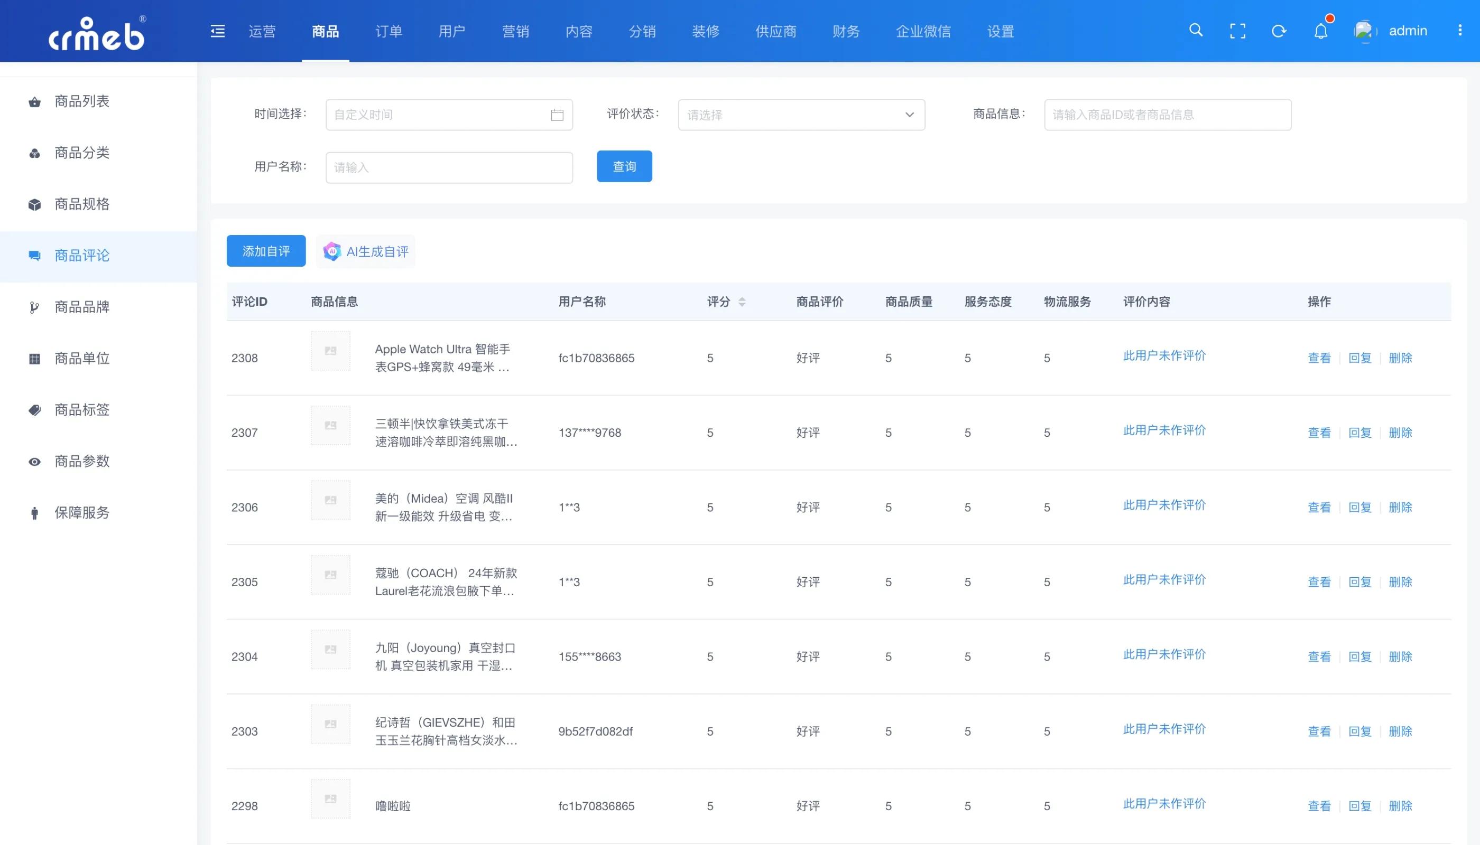Click the 查询 search button
The image size is (1480, 845).
point(624,166)
